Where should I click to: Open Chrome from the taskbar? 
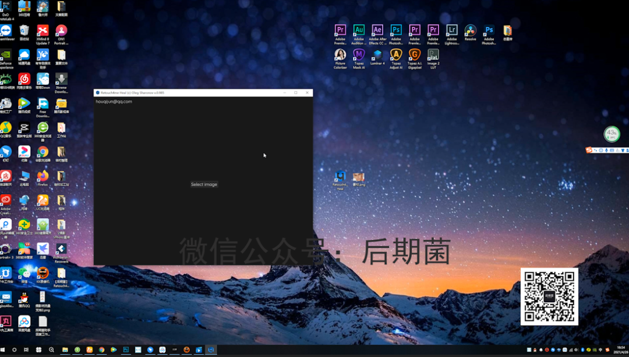pyautogui.click(x=101, y=350)
